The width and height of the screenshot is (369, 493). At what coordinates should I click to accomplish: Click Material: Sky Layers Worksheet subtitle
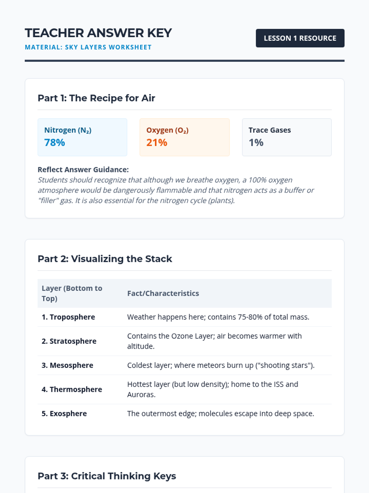[88, 47]
